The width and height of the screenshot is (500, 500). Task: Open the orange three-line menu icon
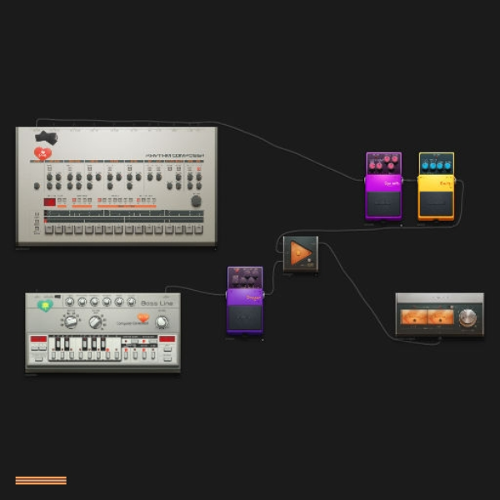click(41, 480)
